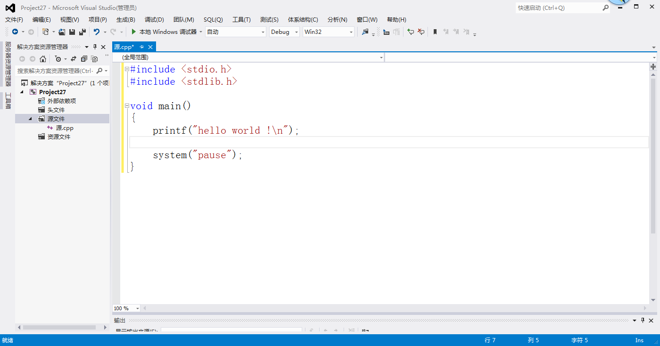This screenshot has height=346, width=660.
Task: Click the Comment Selection toolbar icon
Action: coord(411,32)
